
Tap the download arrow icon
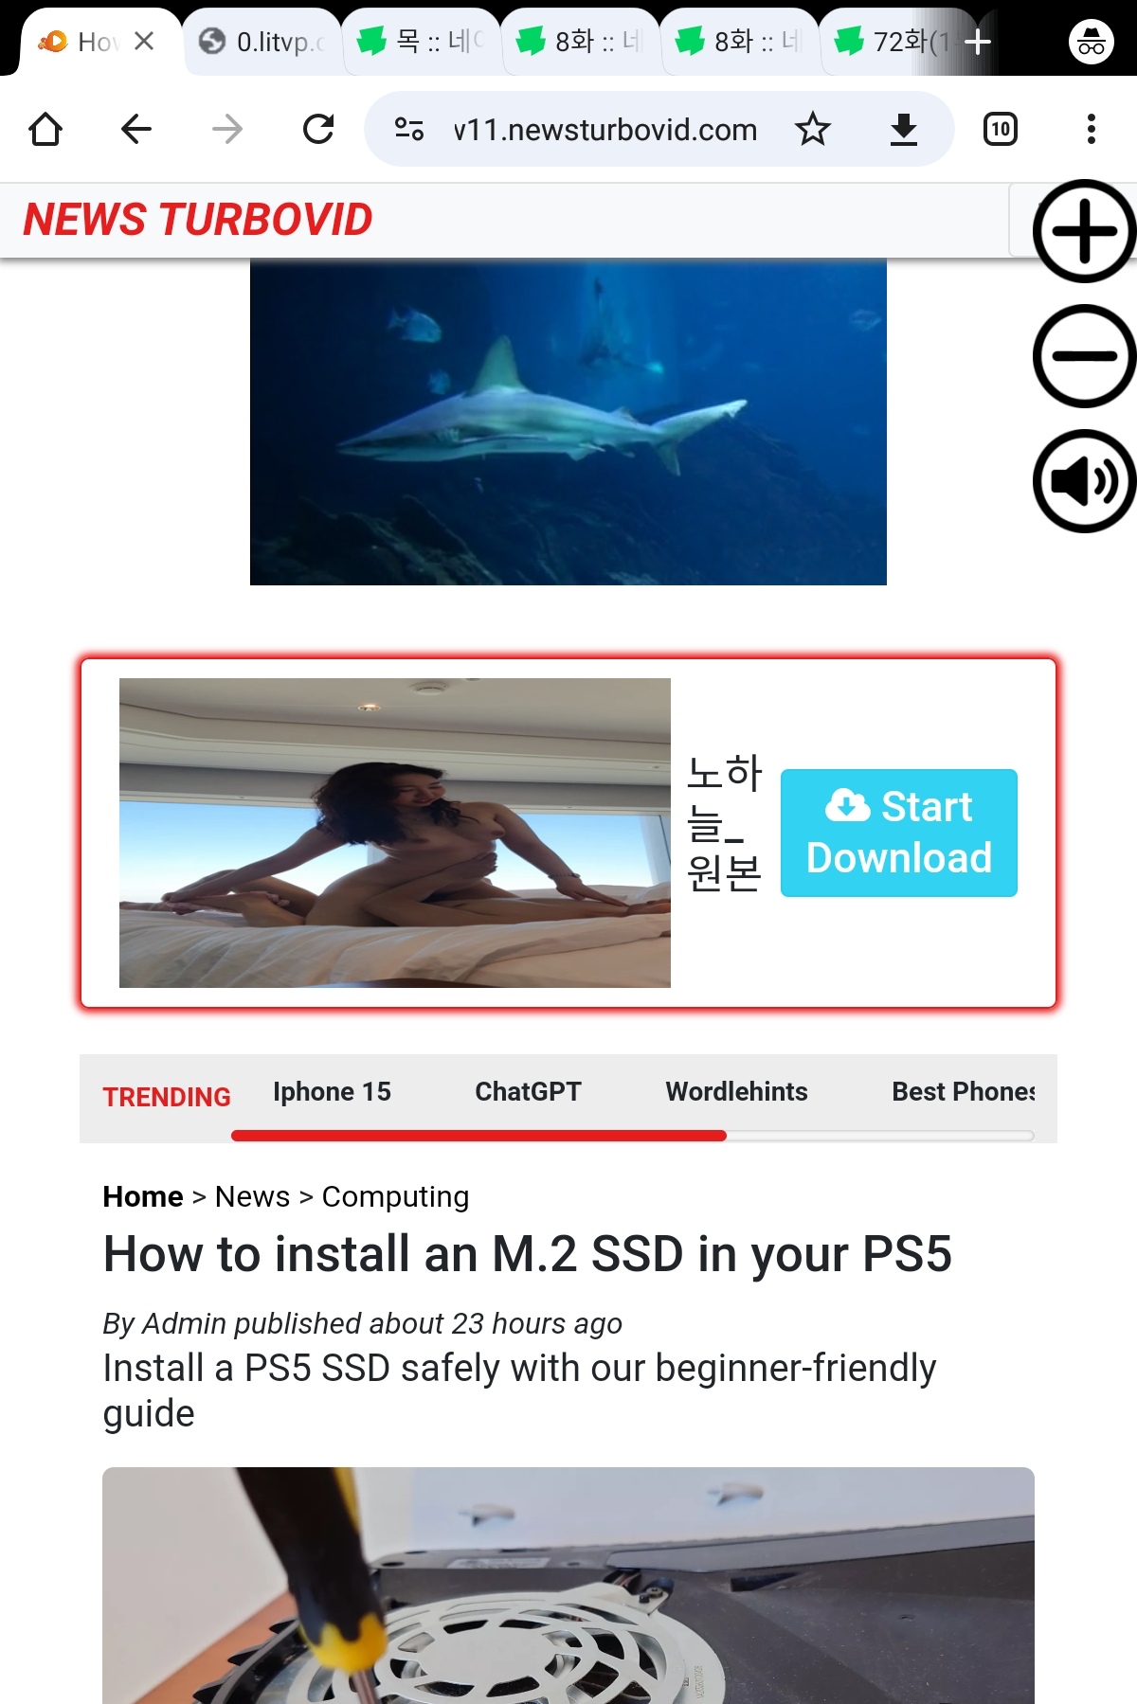[x=904, y=129]
